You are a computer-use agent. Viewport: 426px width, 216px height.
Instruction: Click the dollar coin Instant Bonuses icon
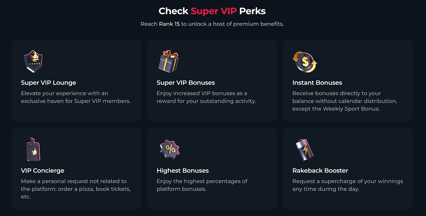coord(305,62)
